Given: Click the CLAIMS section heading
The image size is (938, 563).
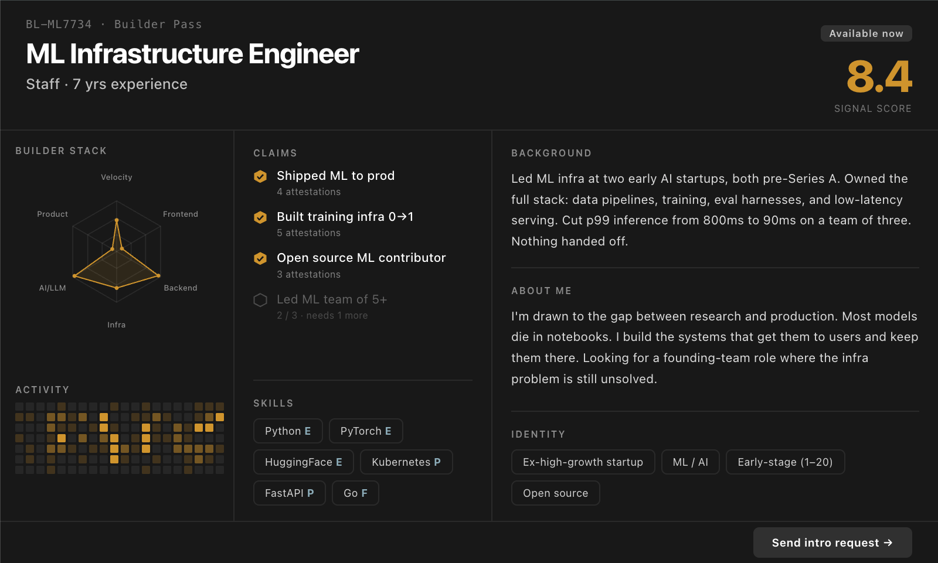Looking at the screenshot, I should [x=275, y=153].
